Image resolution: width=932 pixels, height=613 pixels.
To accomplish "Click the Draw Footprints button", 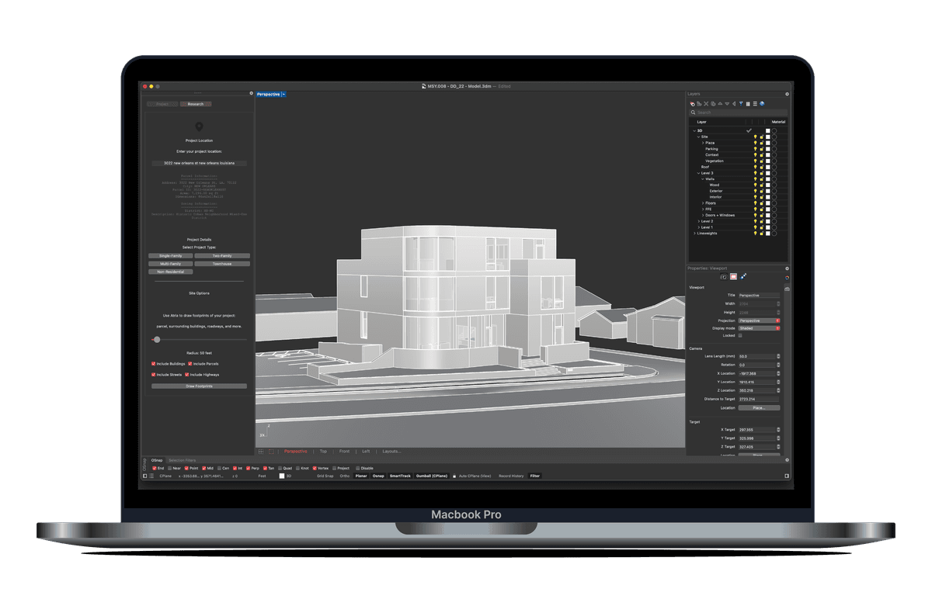I will pyautogui.click(x=198, y=386).
